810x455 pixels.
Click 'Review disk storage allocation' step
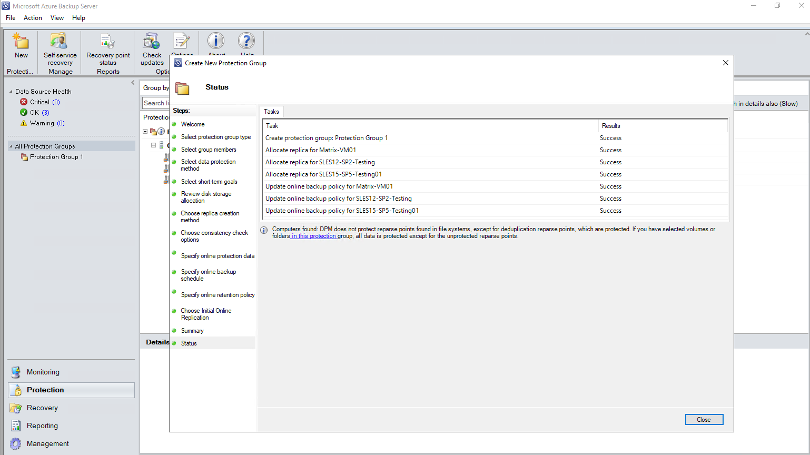[206, 197]
